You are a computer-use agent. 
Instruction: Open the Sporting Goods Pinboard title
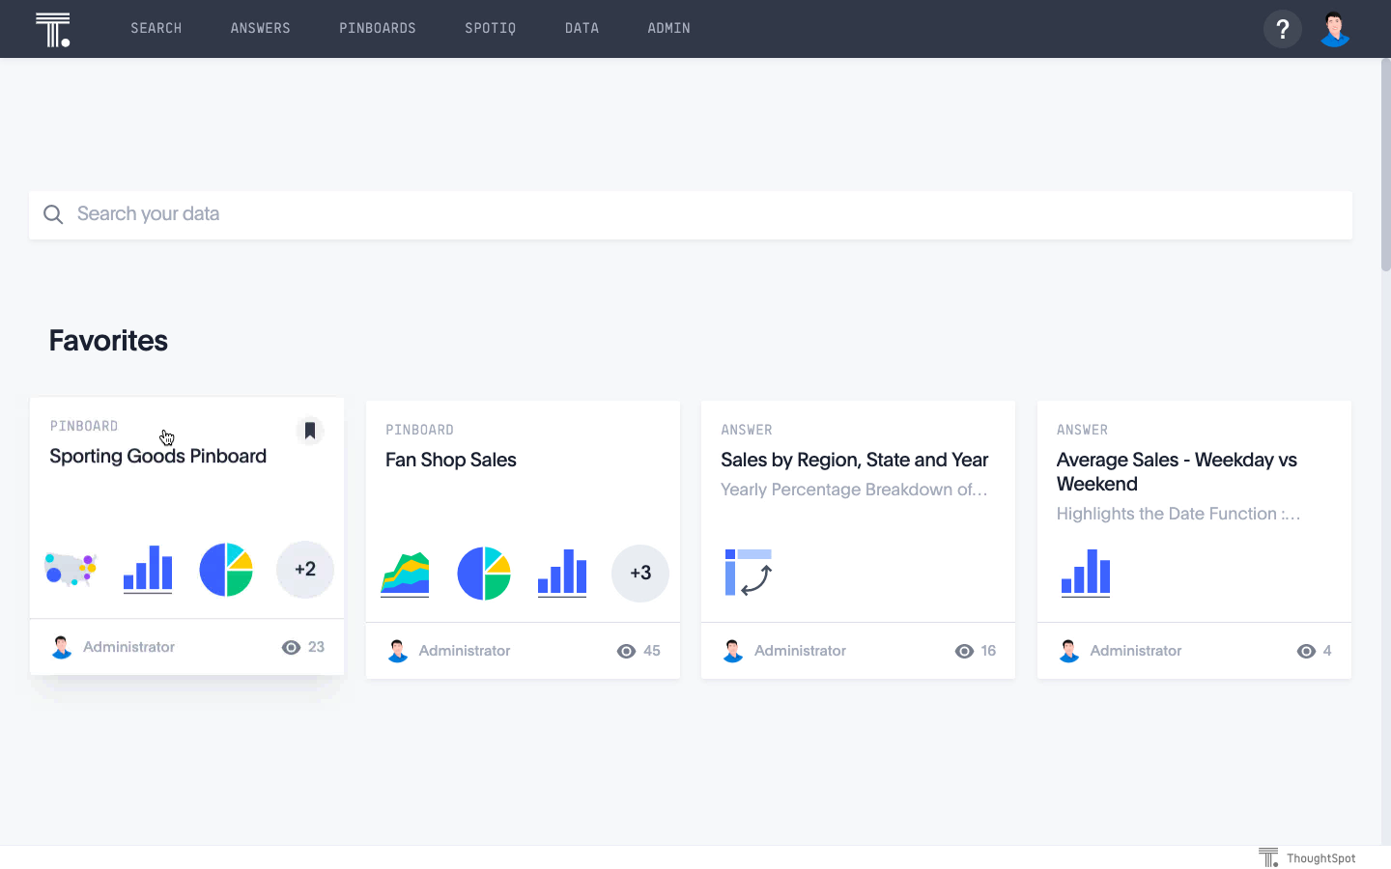point(157,456)
